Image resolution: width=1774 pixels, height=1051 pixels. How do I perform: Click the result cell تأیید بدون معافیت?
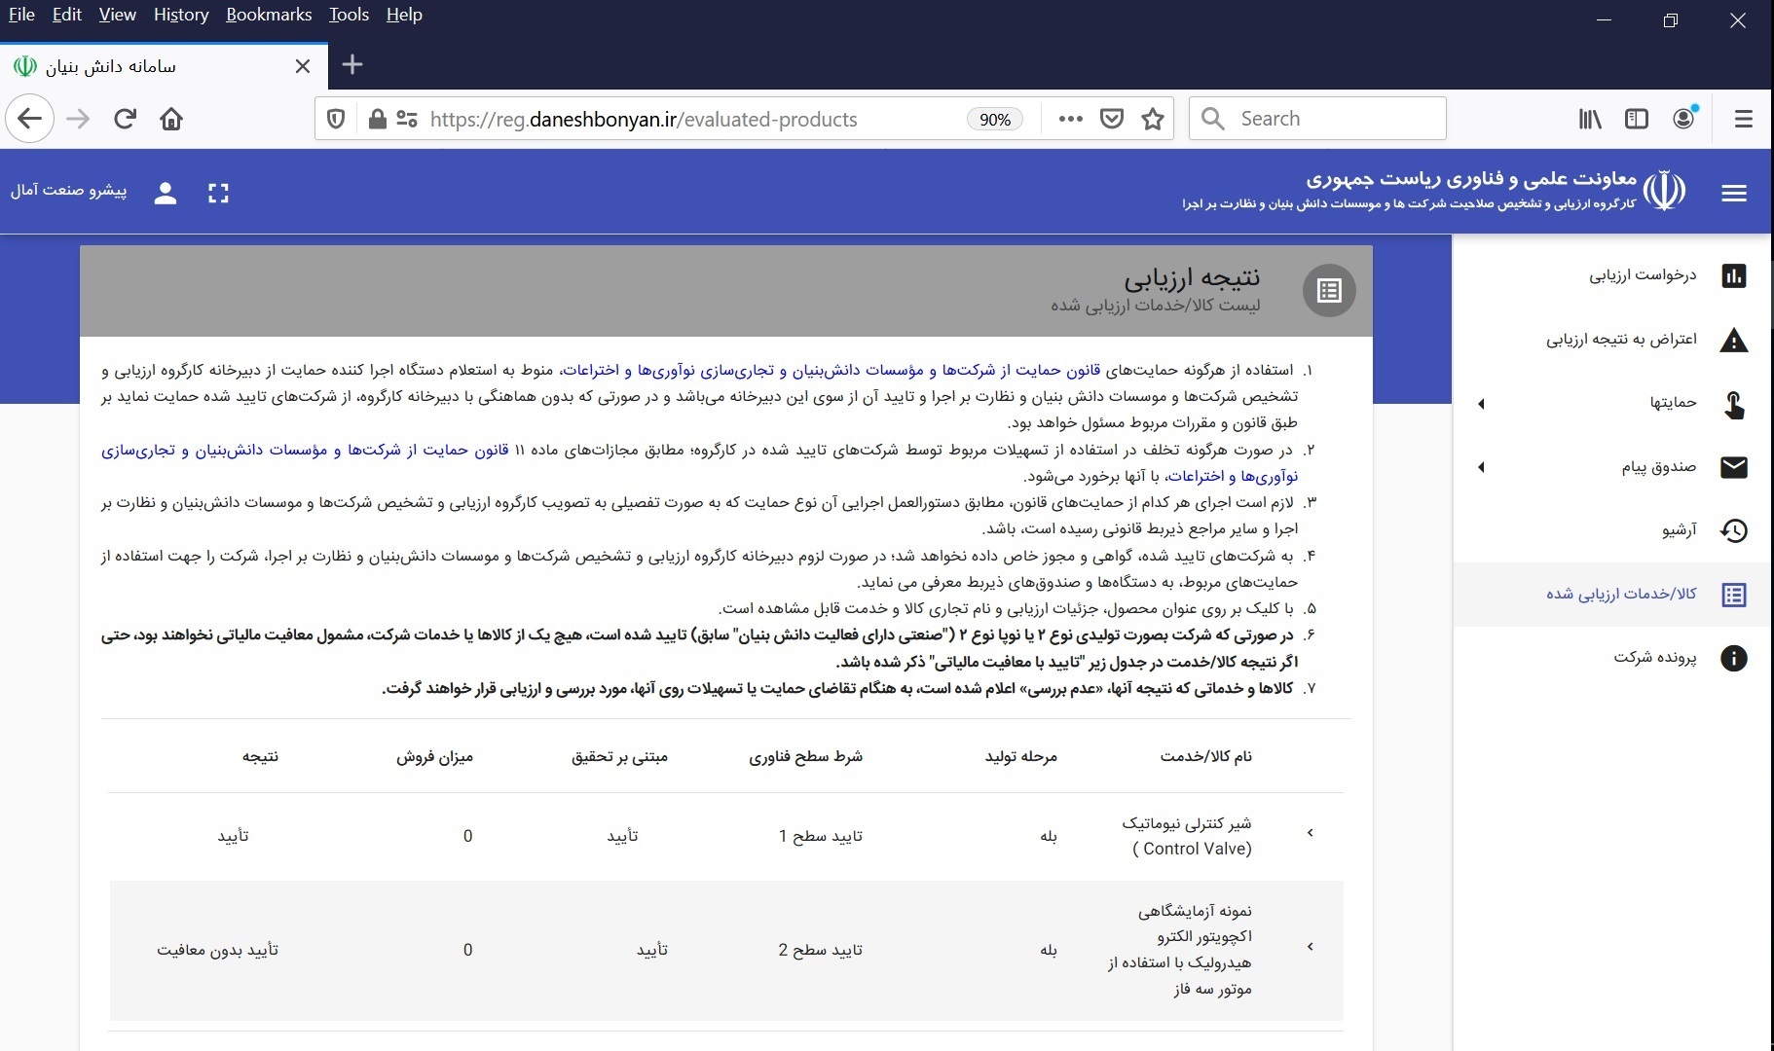[217, 950]
